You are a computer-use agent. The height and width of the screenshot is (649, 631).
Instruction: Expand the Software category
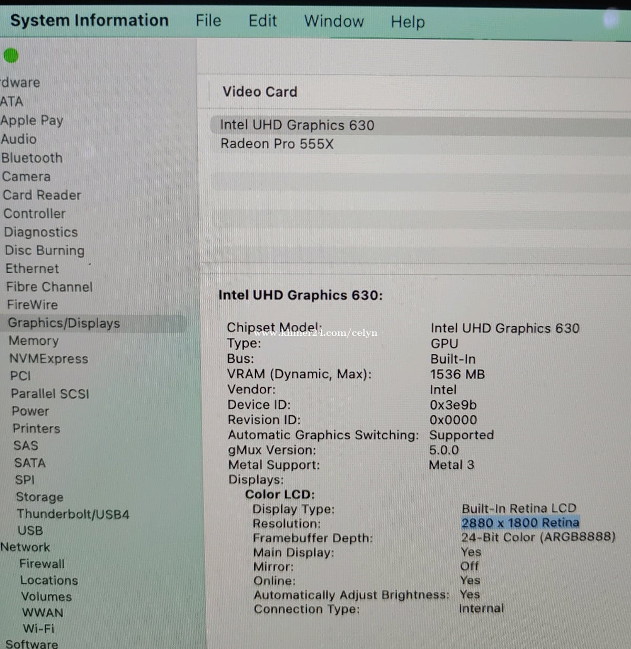(x=32, y=643)
